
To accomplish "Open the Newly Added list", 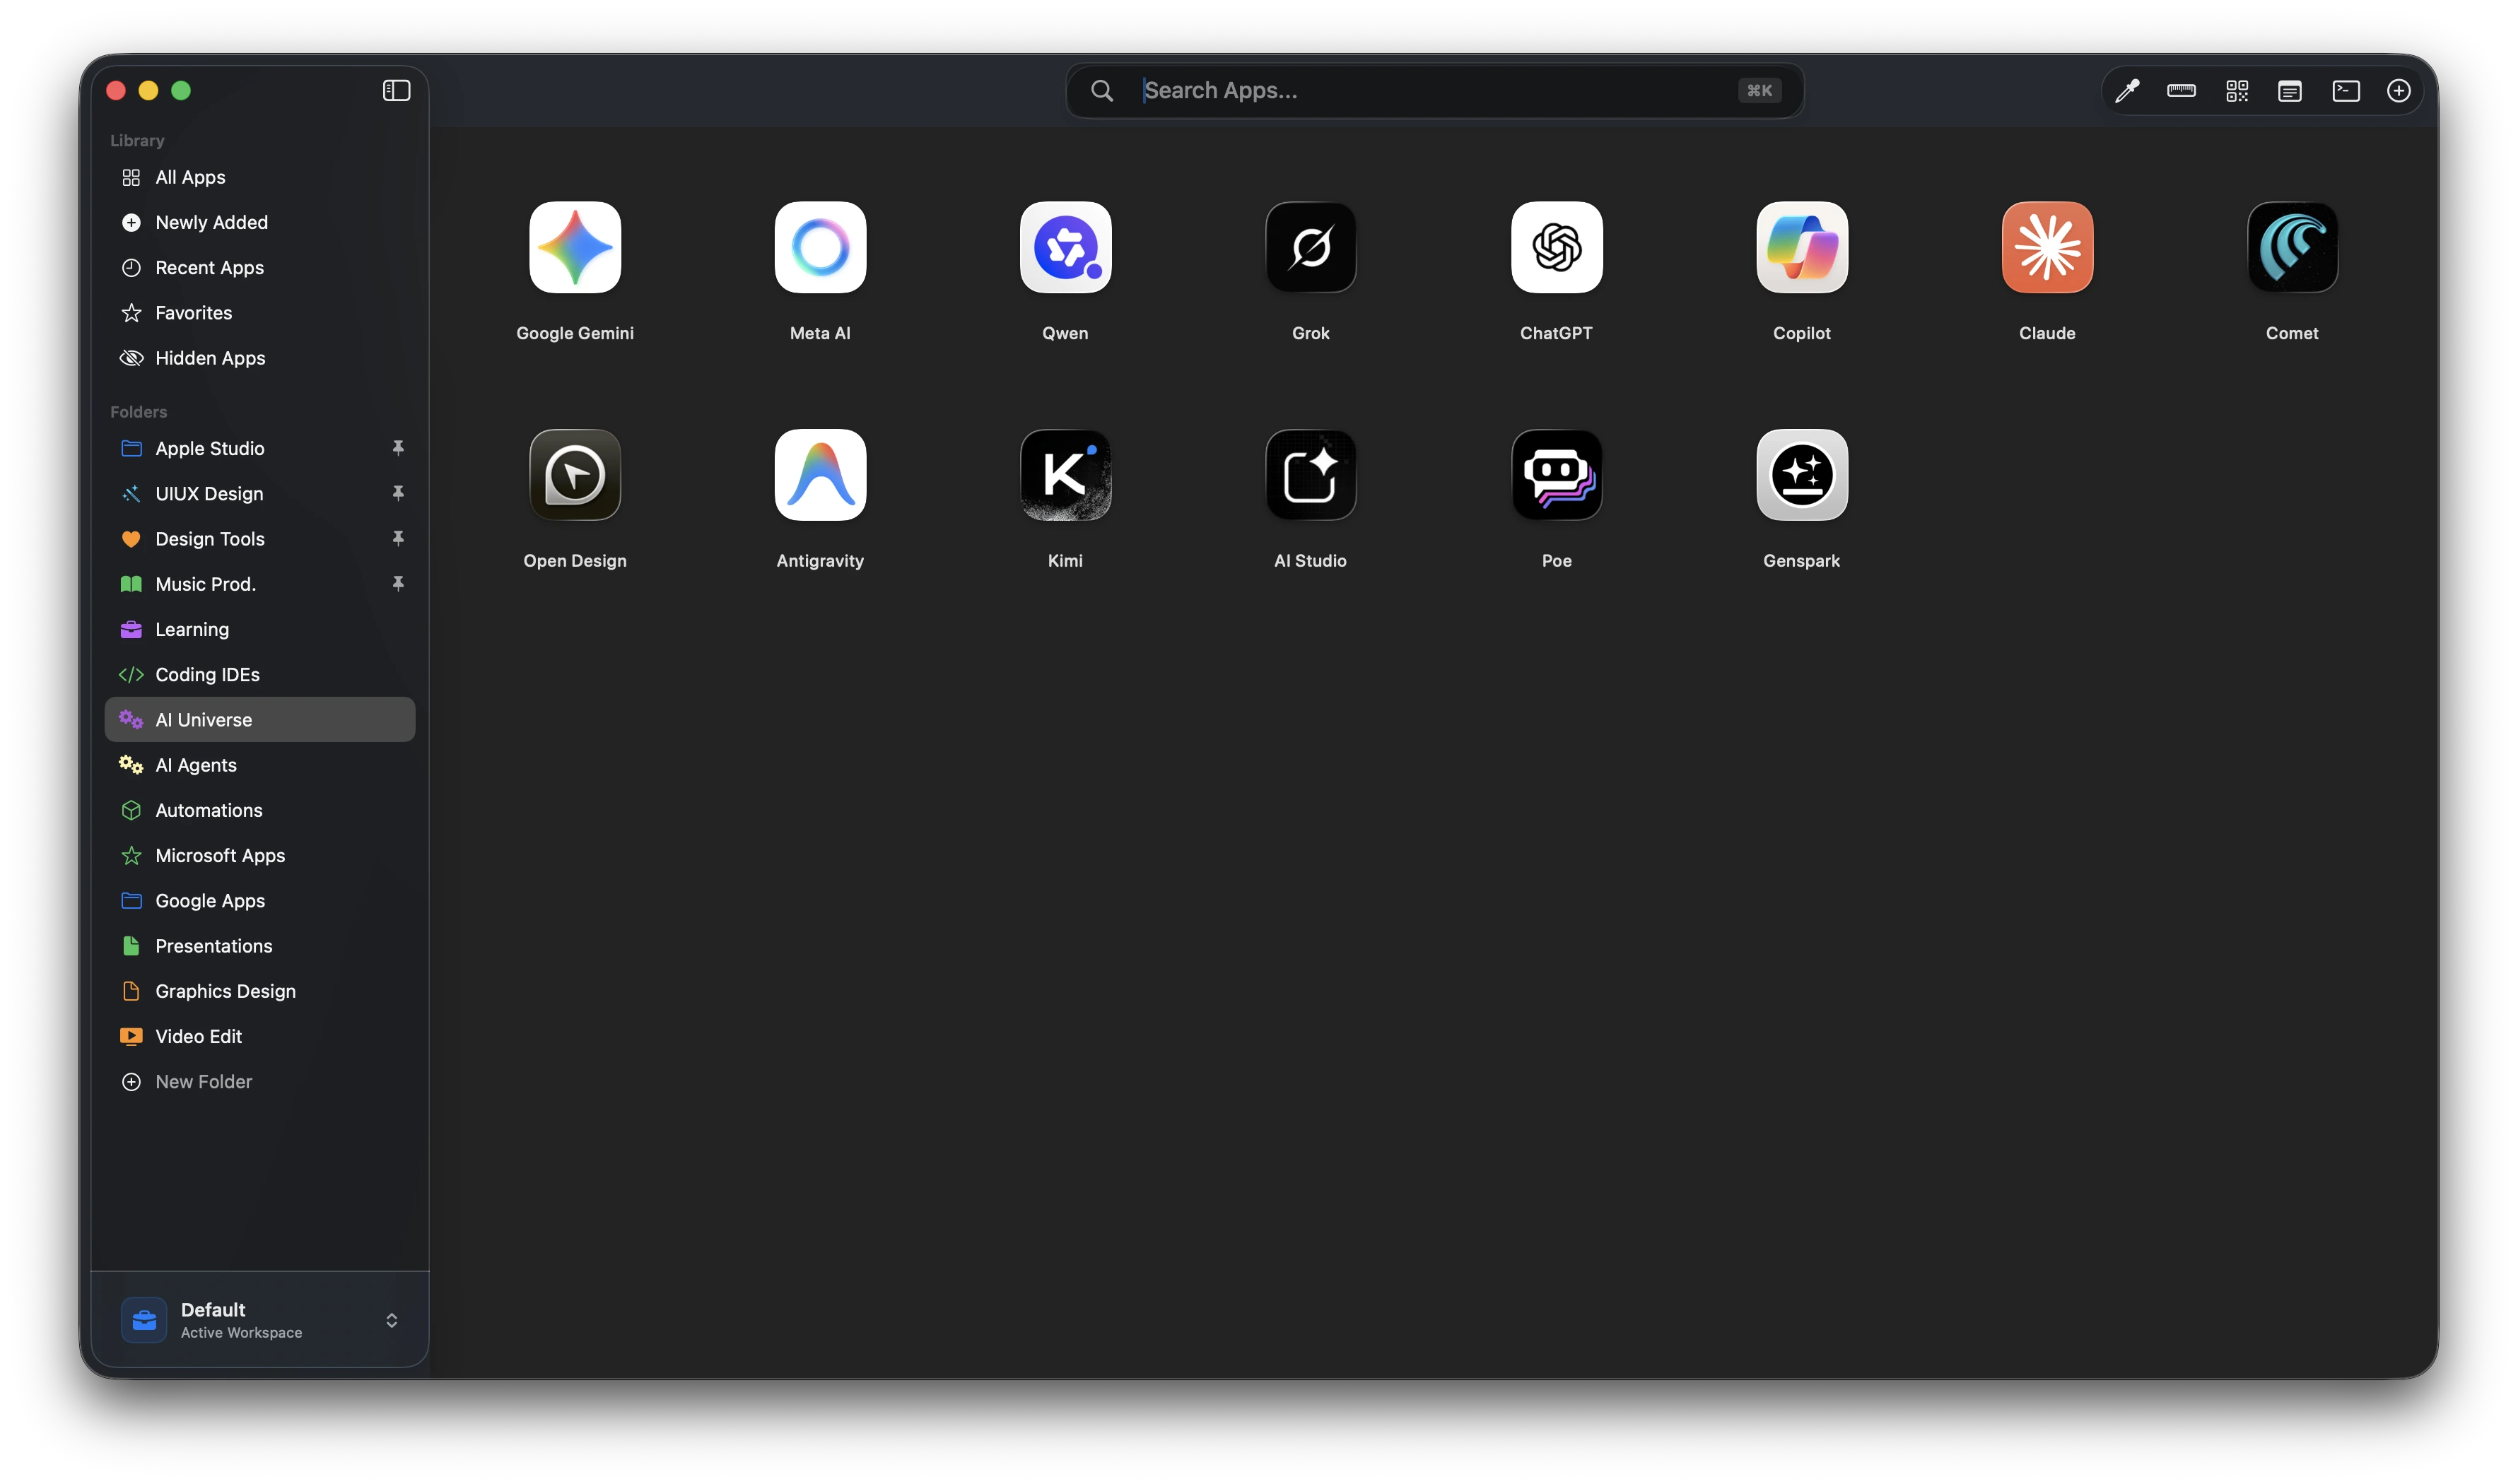I will [260, 222].
